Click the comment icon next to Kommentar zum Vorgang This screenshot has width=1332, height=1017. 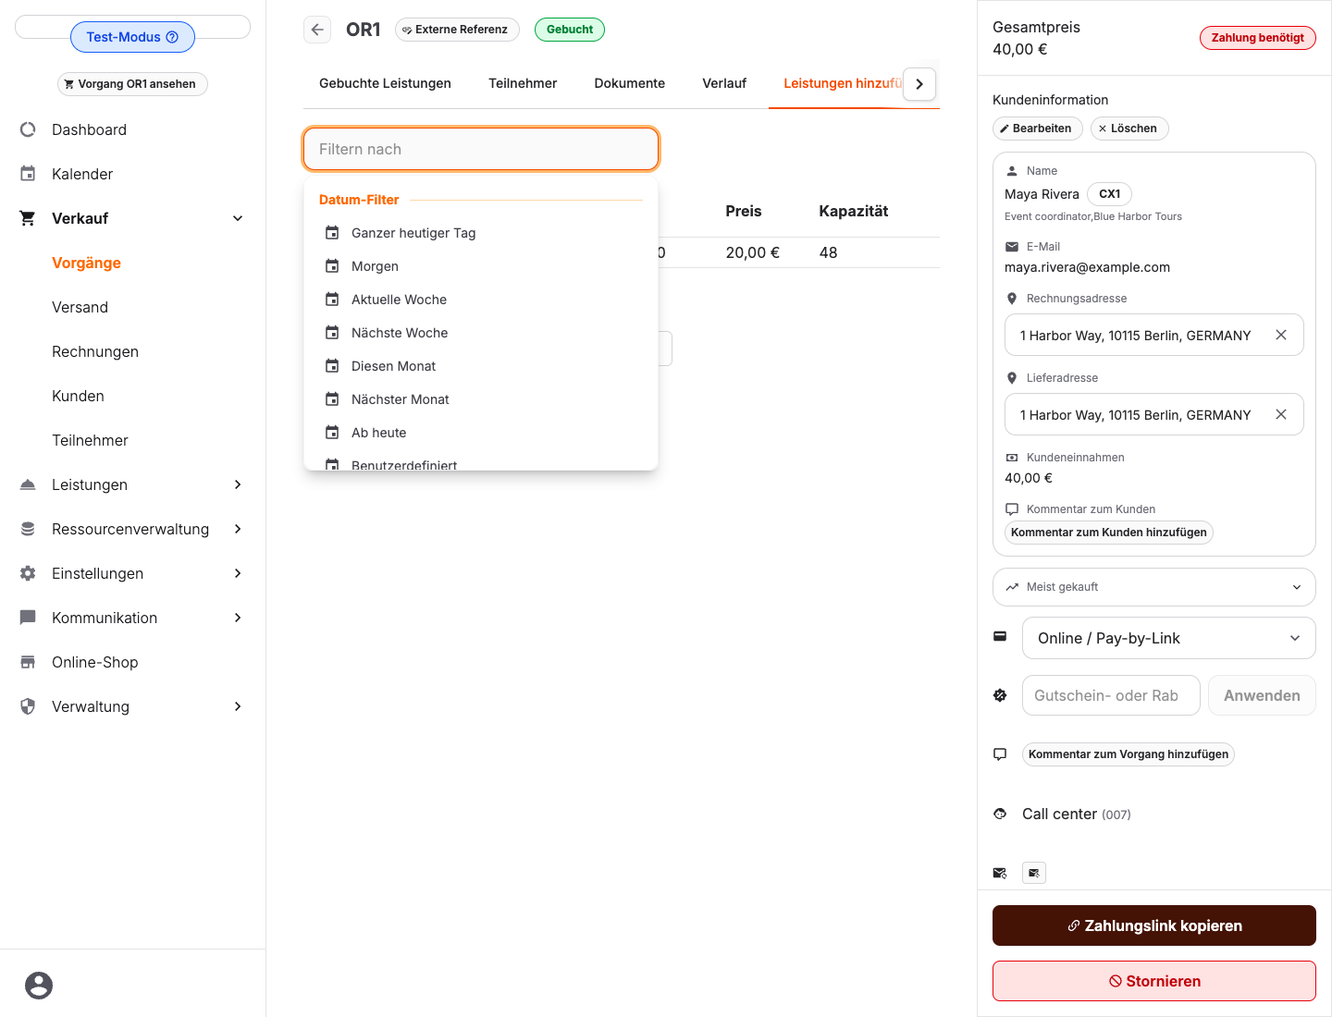pyautogui.click(x=1000, y=754)
